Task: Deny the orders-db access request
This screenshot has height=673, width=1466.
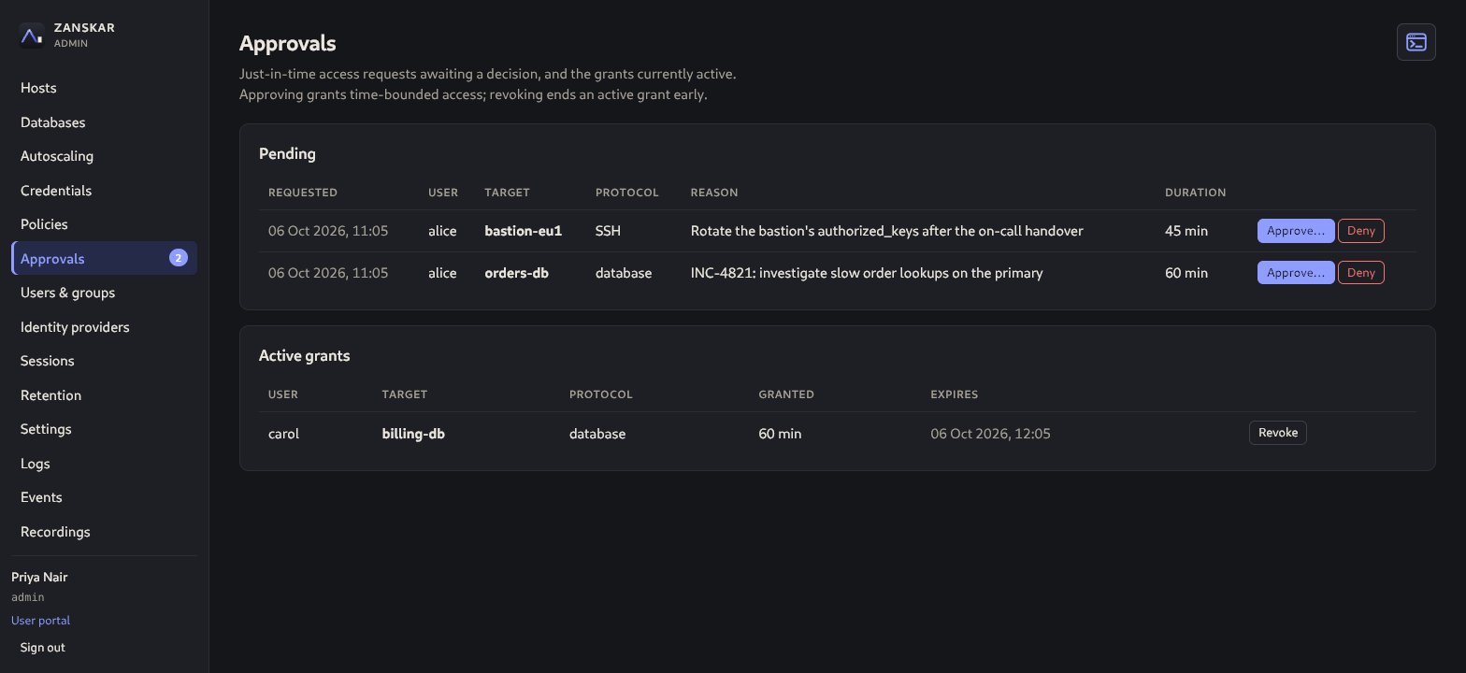Action: [1361, 273]
